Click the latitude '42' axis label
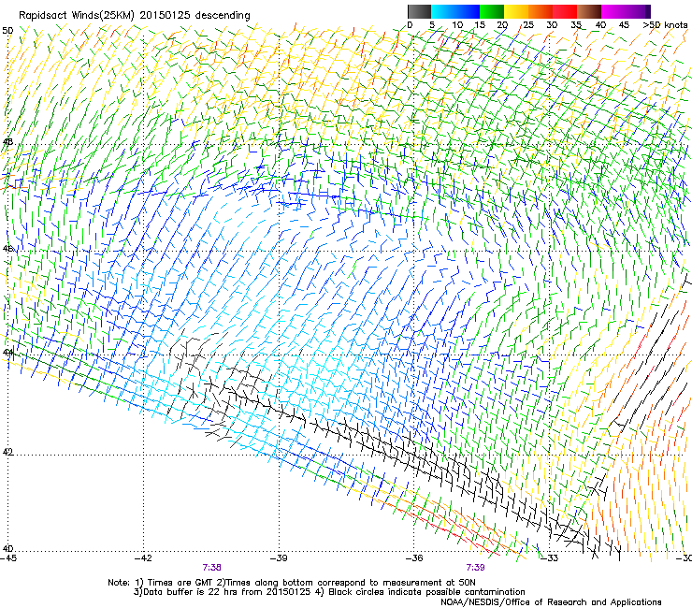Image resolution: width=692 pixels, height=608 pixels. pyautogui.click(x=7, y=452)
